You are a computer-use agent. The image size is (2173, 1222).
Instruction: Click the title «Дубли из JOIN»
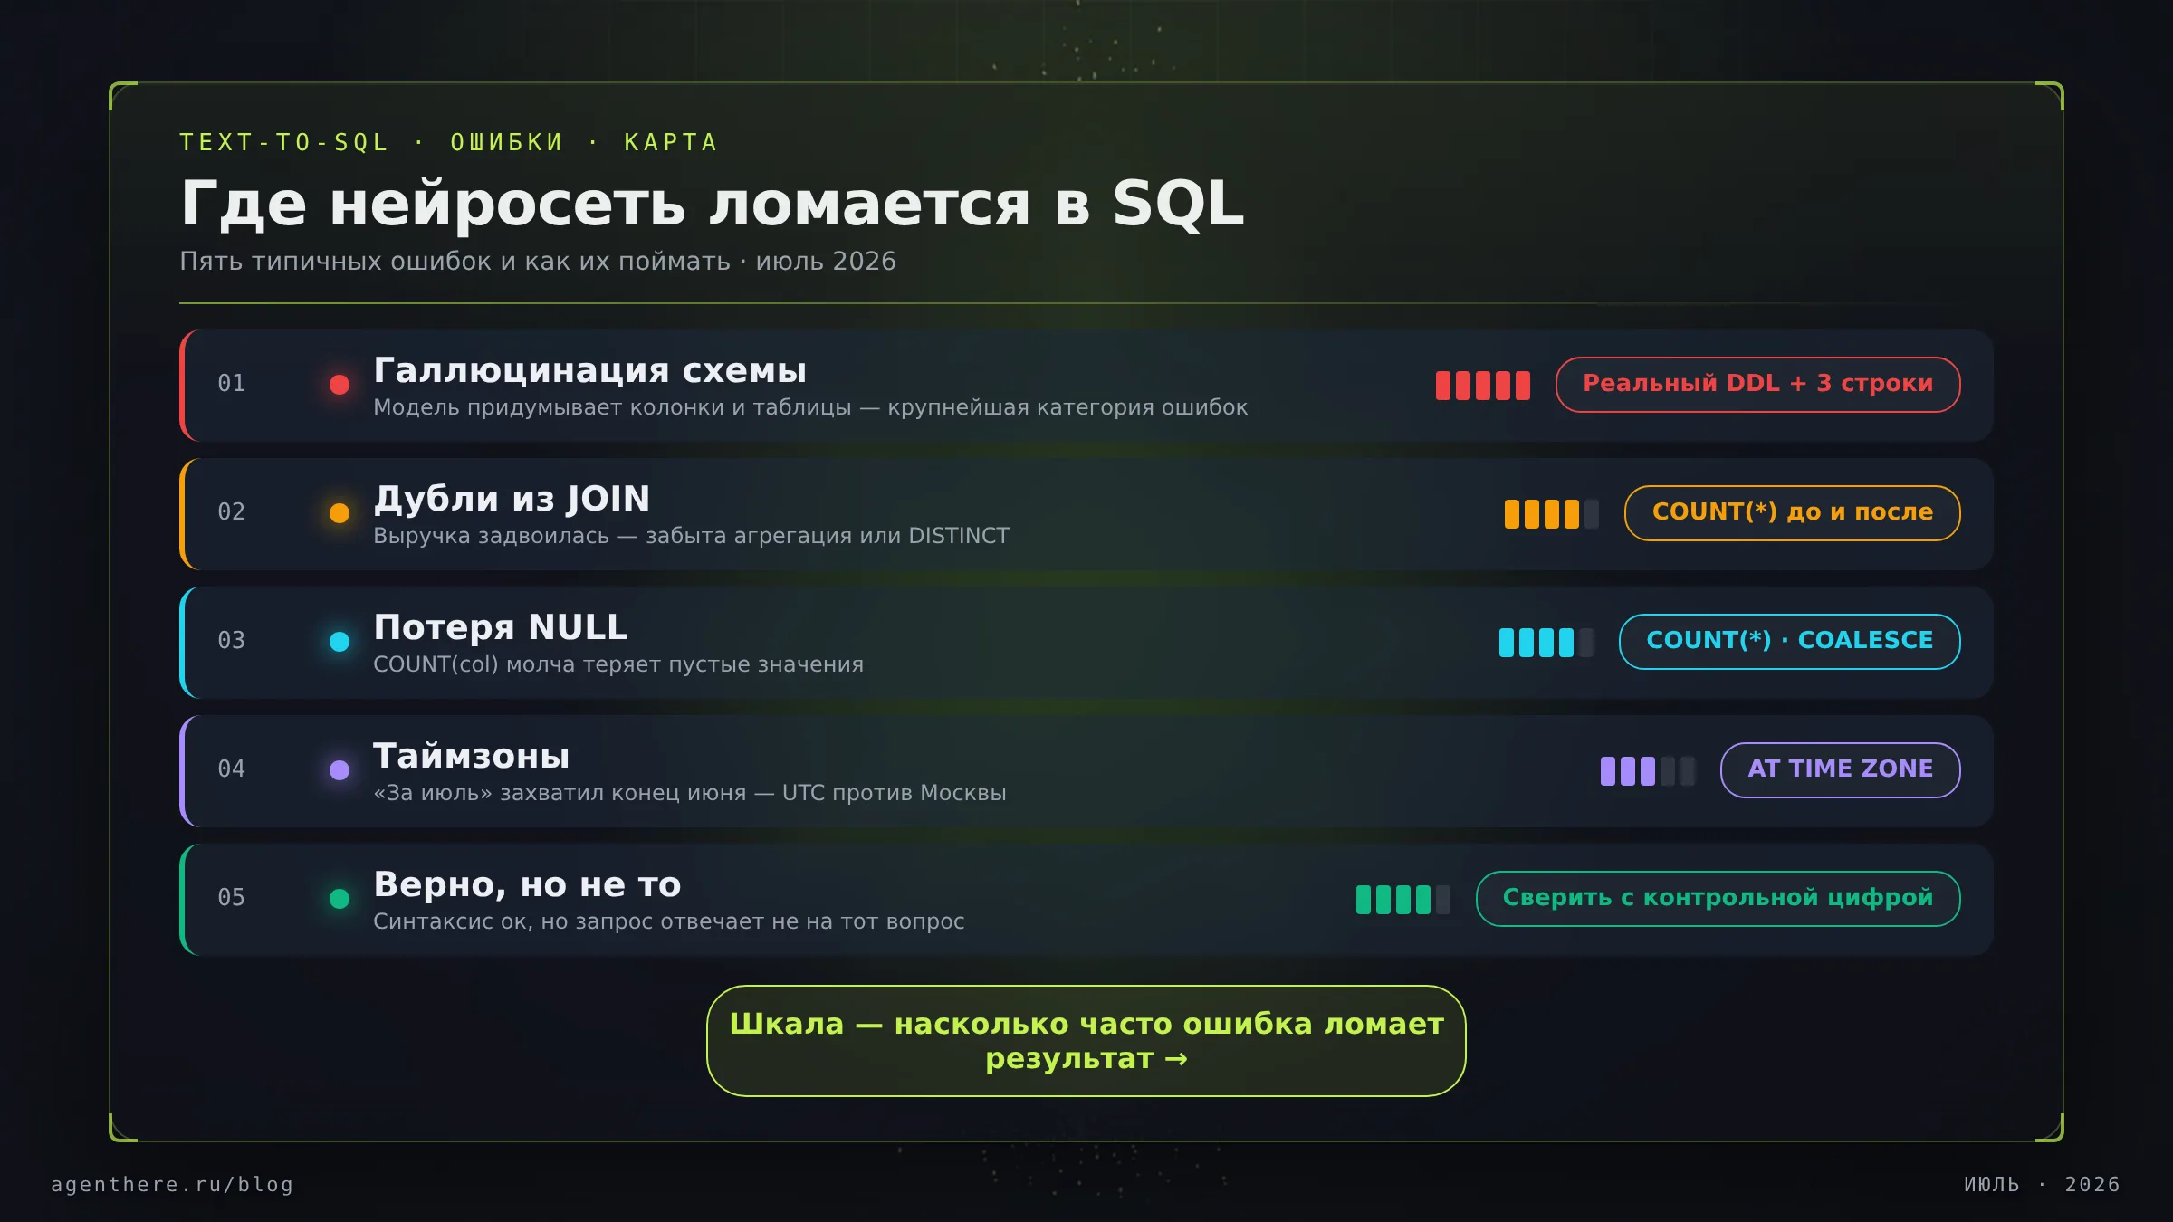[x=512, y=499]
